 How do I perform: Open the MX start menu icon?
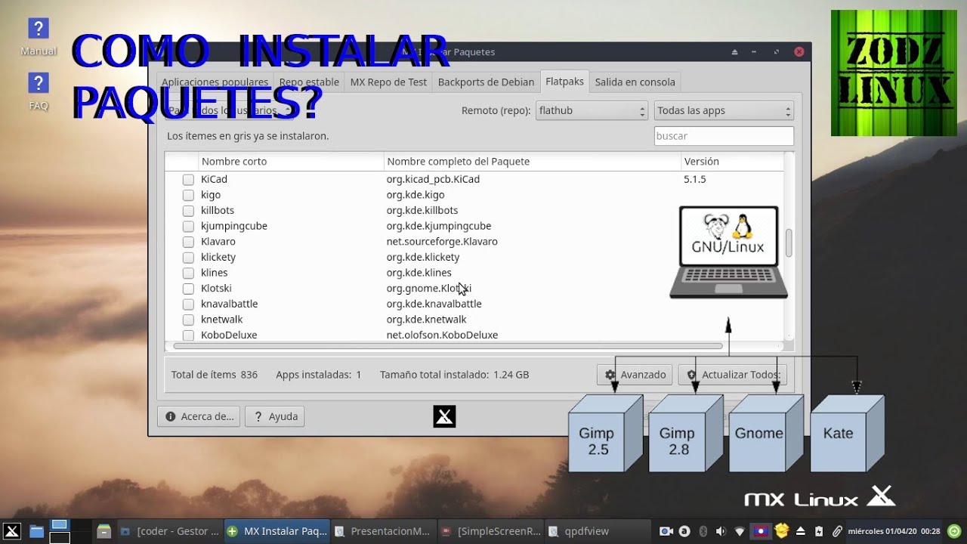tap(11, 531)
